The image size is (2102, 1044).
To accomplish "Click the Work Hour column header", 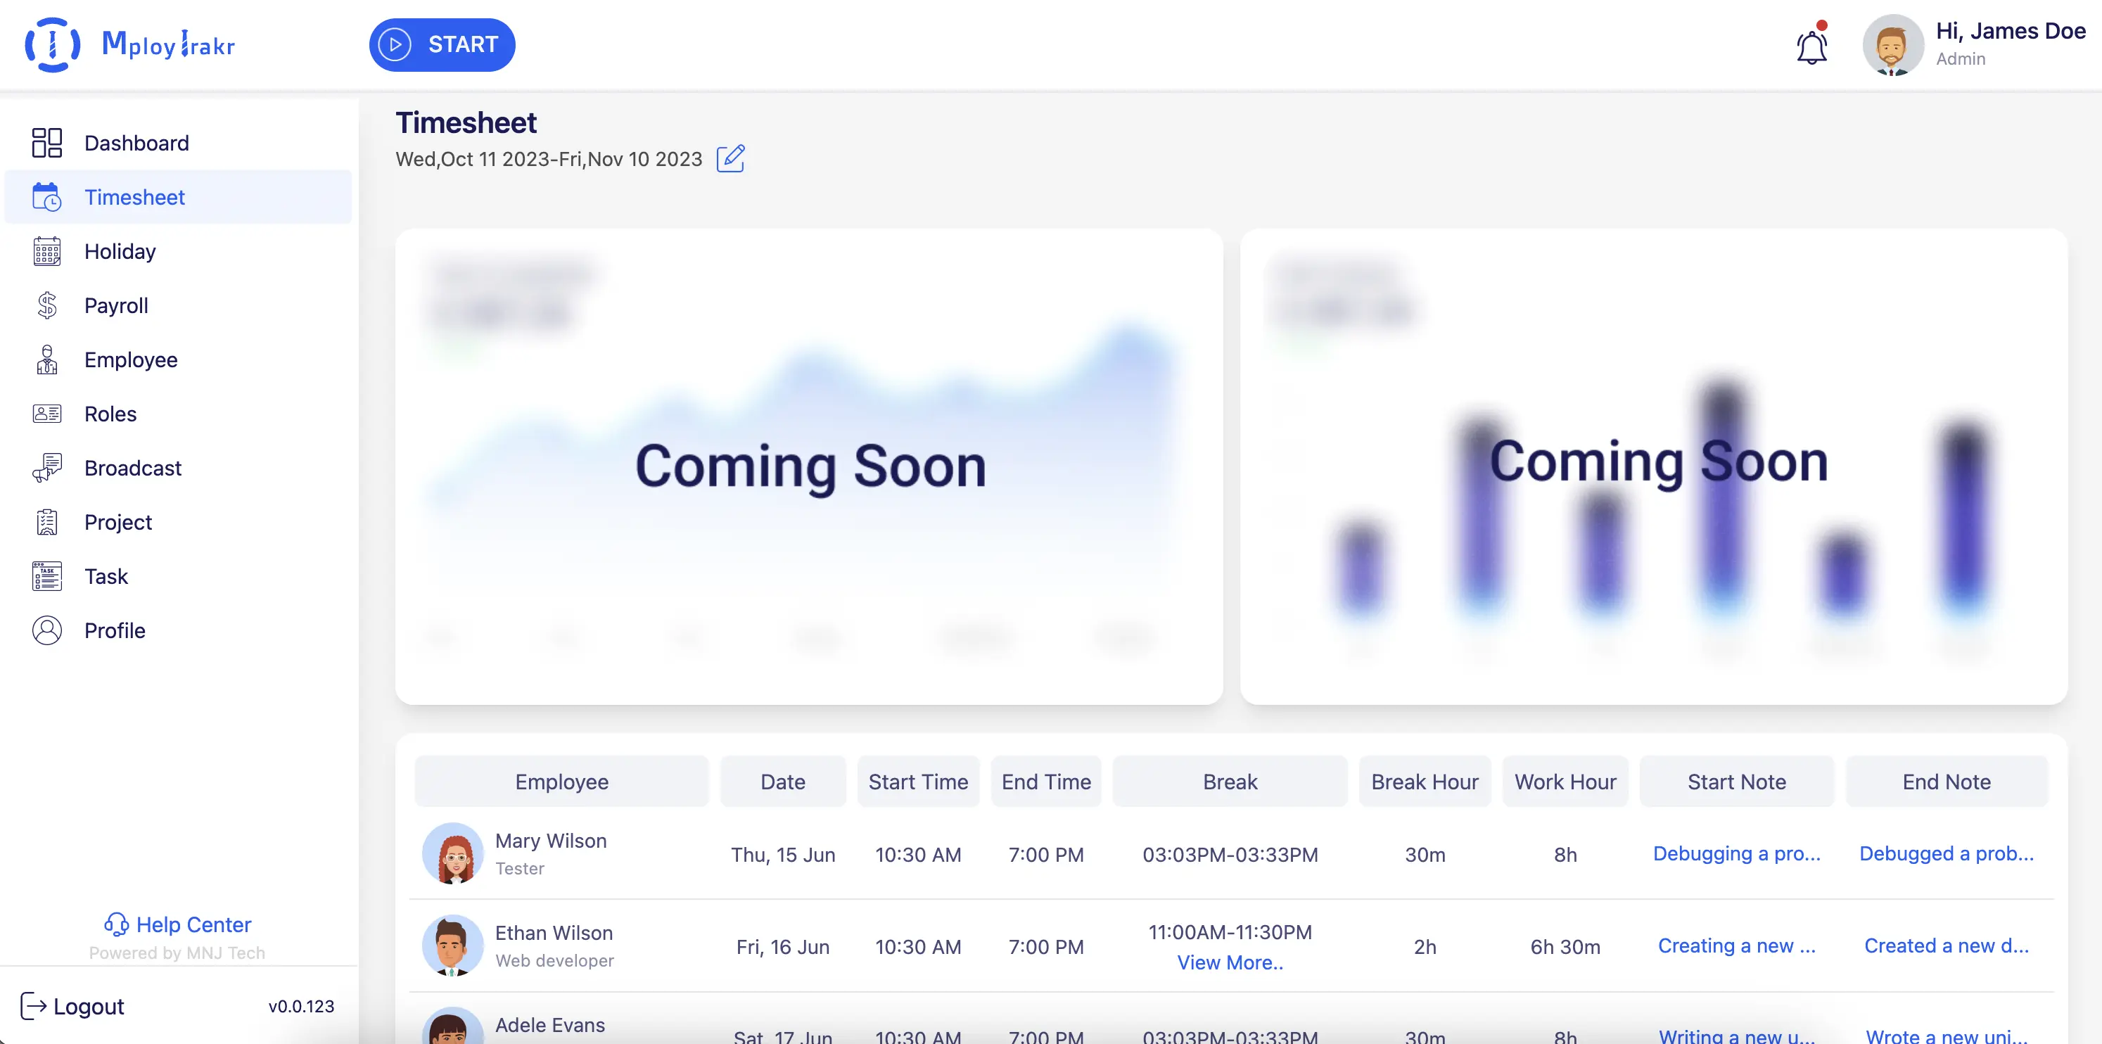I will point(1565,781).
